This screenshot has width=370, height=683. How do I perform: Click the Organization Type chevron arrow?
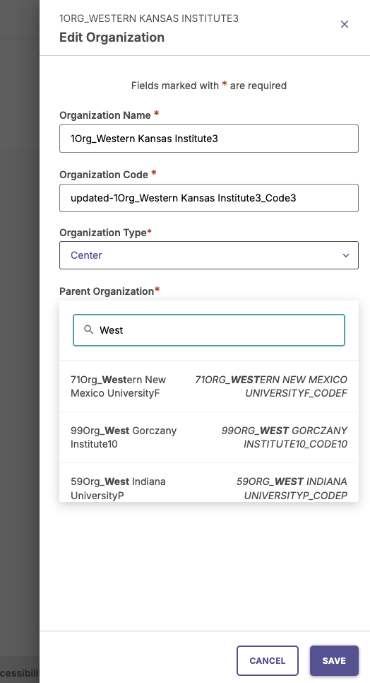click(x=346, y=255)
